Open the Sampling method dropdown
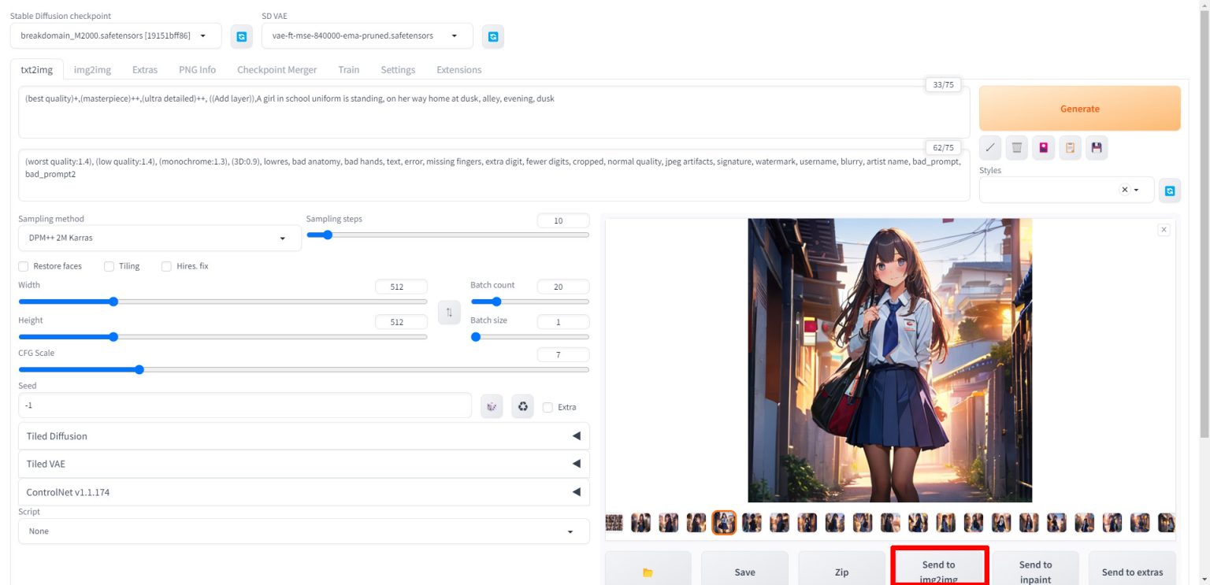The height and width of the screenshot is (585, 1210). 159,238
